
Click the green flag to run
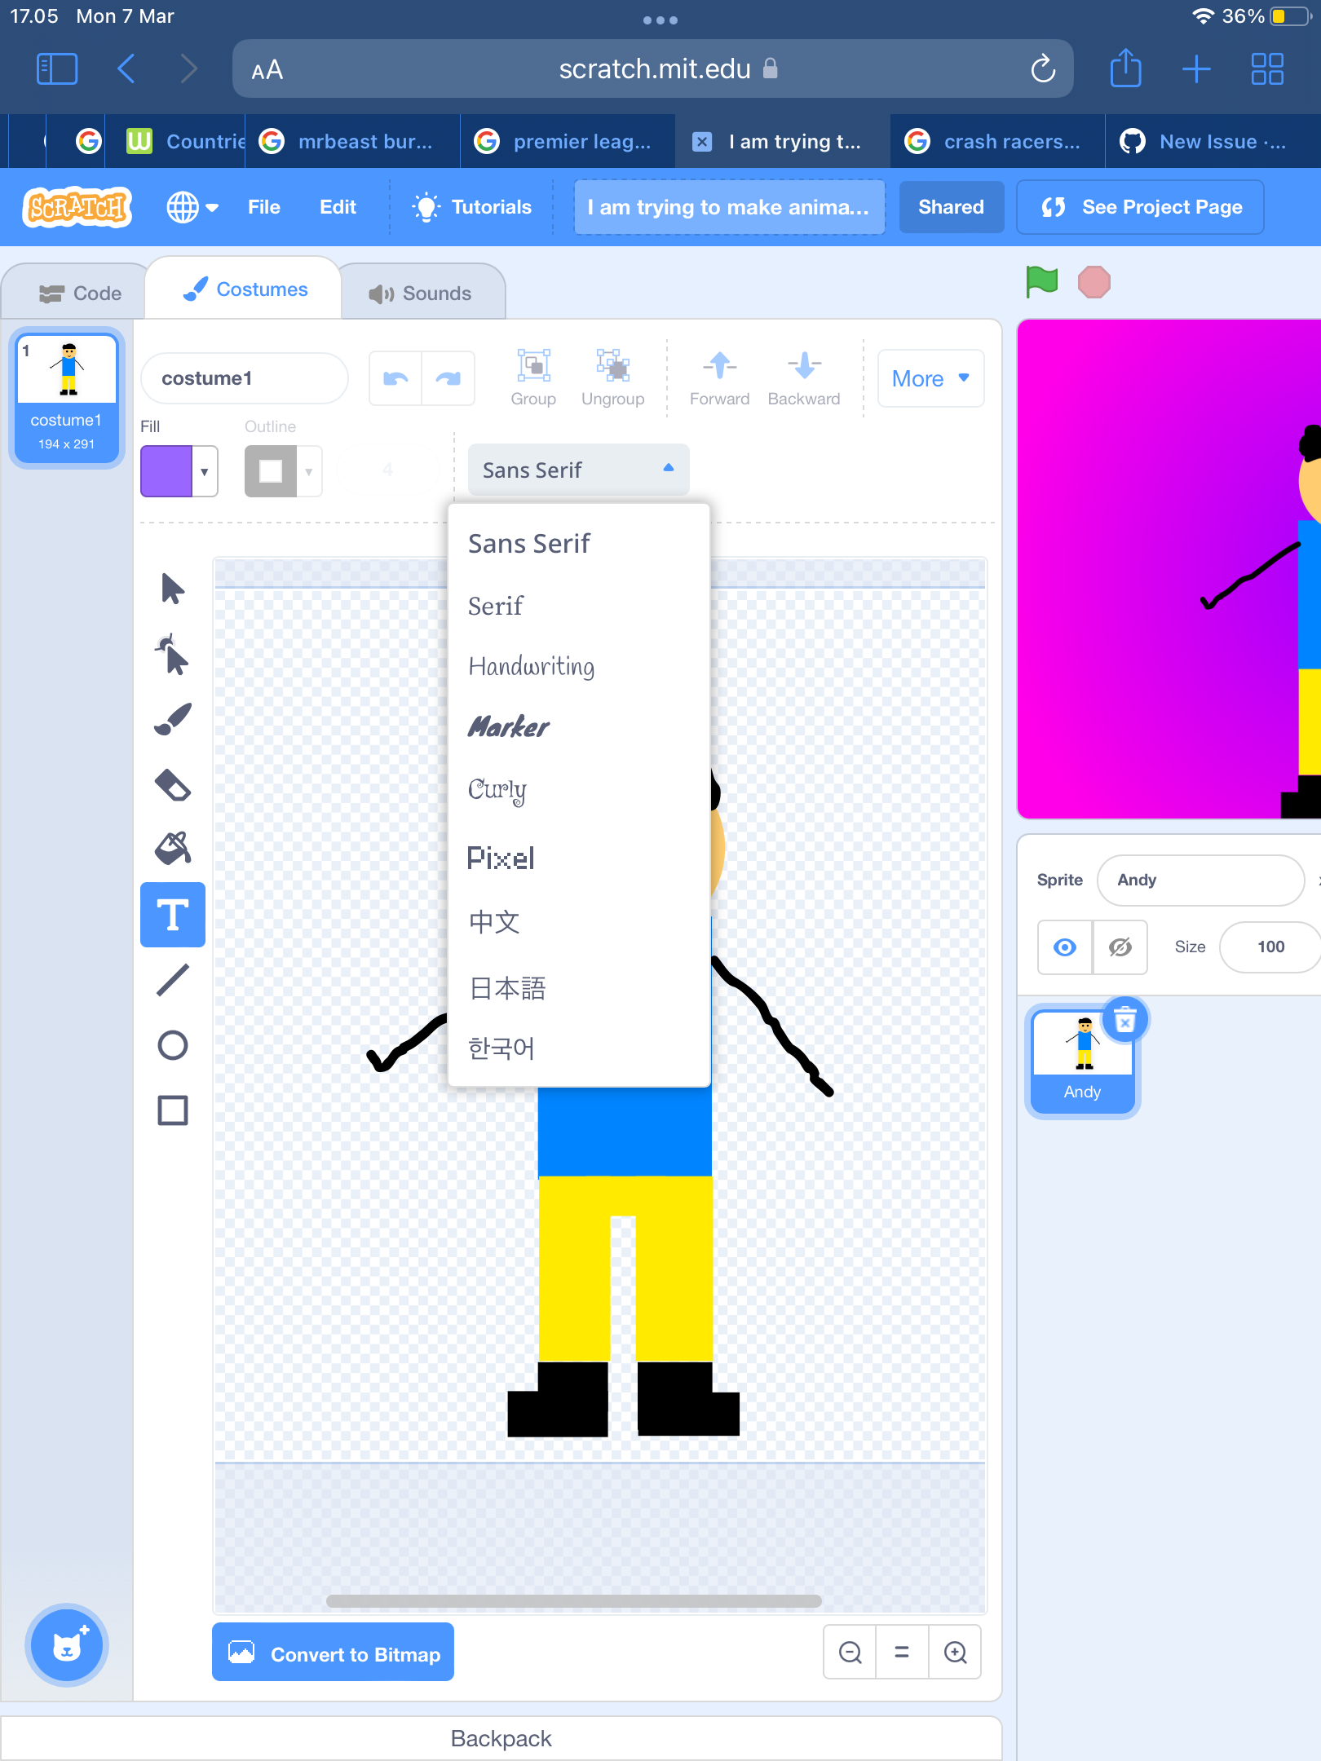click(x=1042, y=282)
